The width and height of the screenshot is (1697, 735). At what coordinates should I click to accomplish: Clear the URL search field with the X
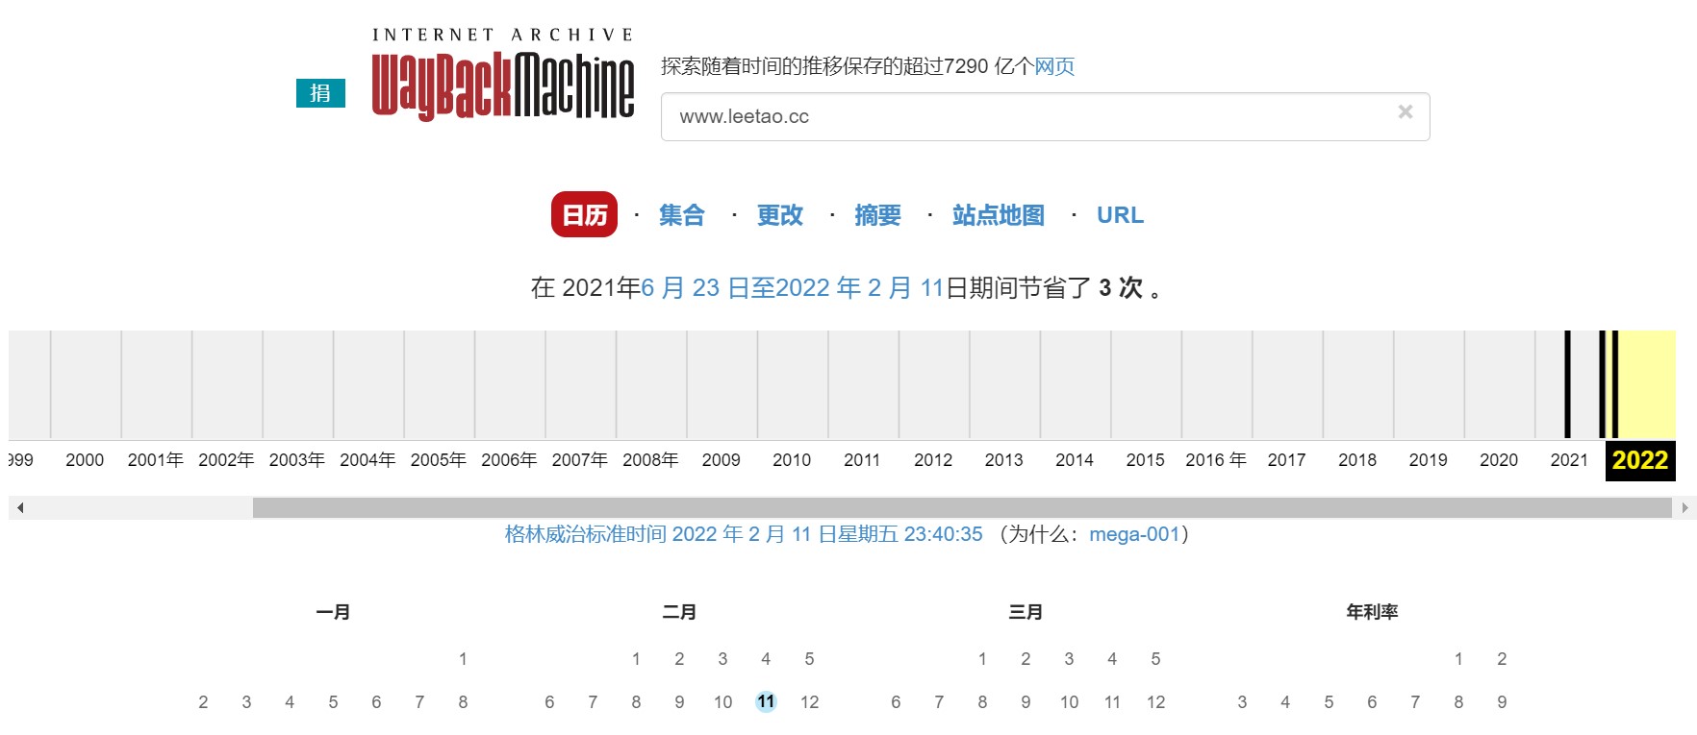[x=1406, y=111]
